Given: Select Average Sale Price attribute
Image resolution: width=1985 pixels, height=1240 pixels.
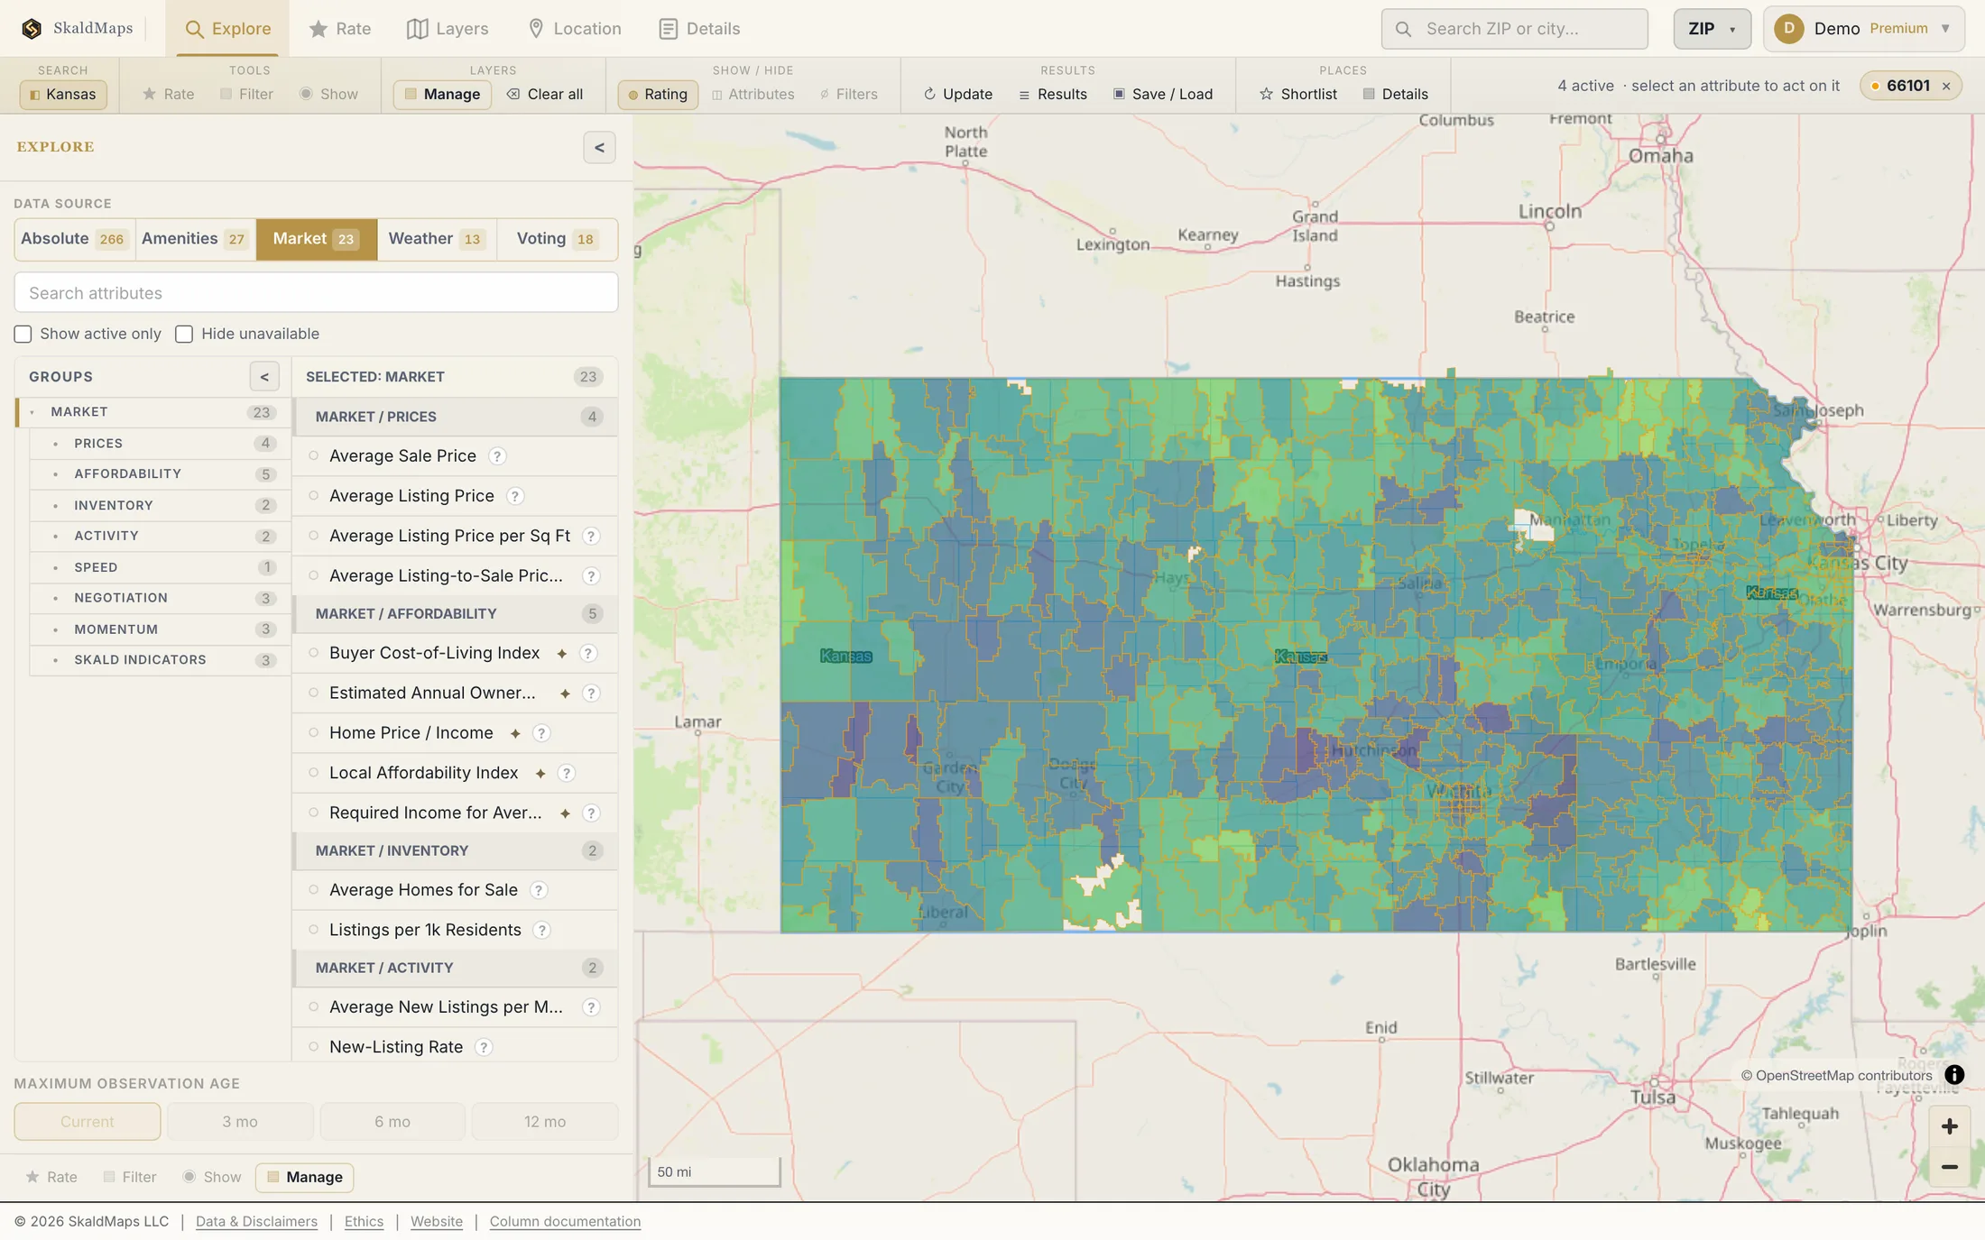Looking at the screenshot, I should [x=455, y=456].
